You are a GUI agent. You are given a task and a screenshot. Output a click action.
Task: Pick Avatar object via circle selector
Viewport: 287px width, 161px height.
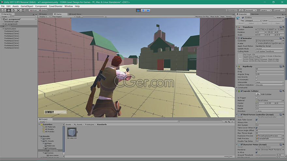(x=283, y=44)
